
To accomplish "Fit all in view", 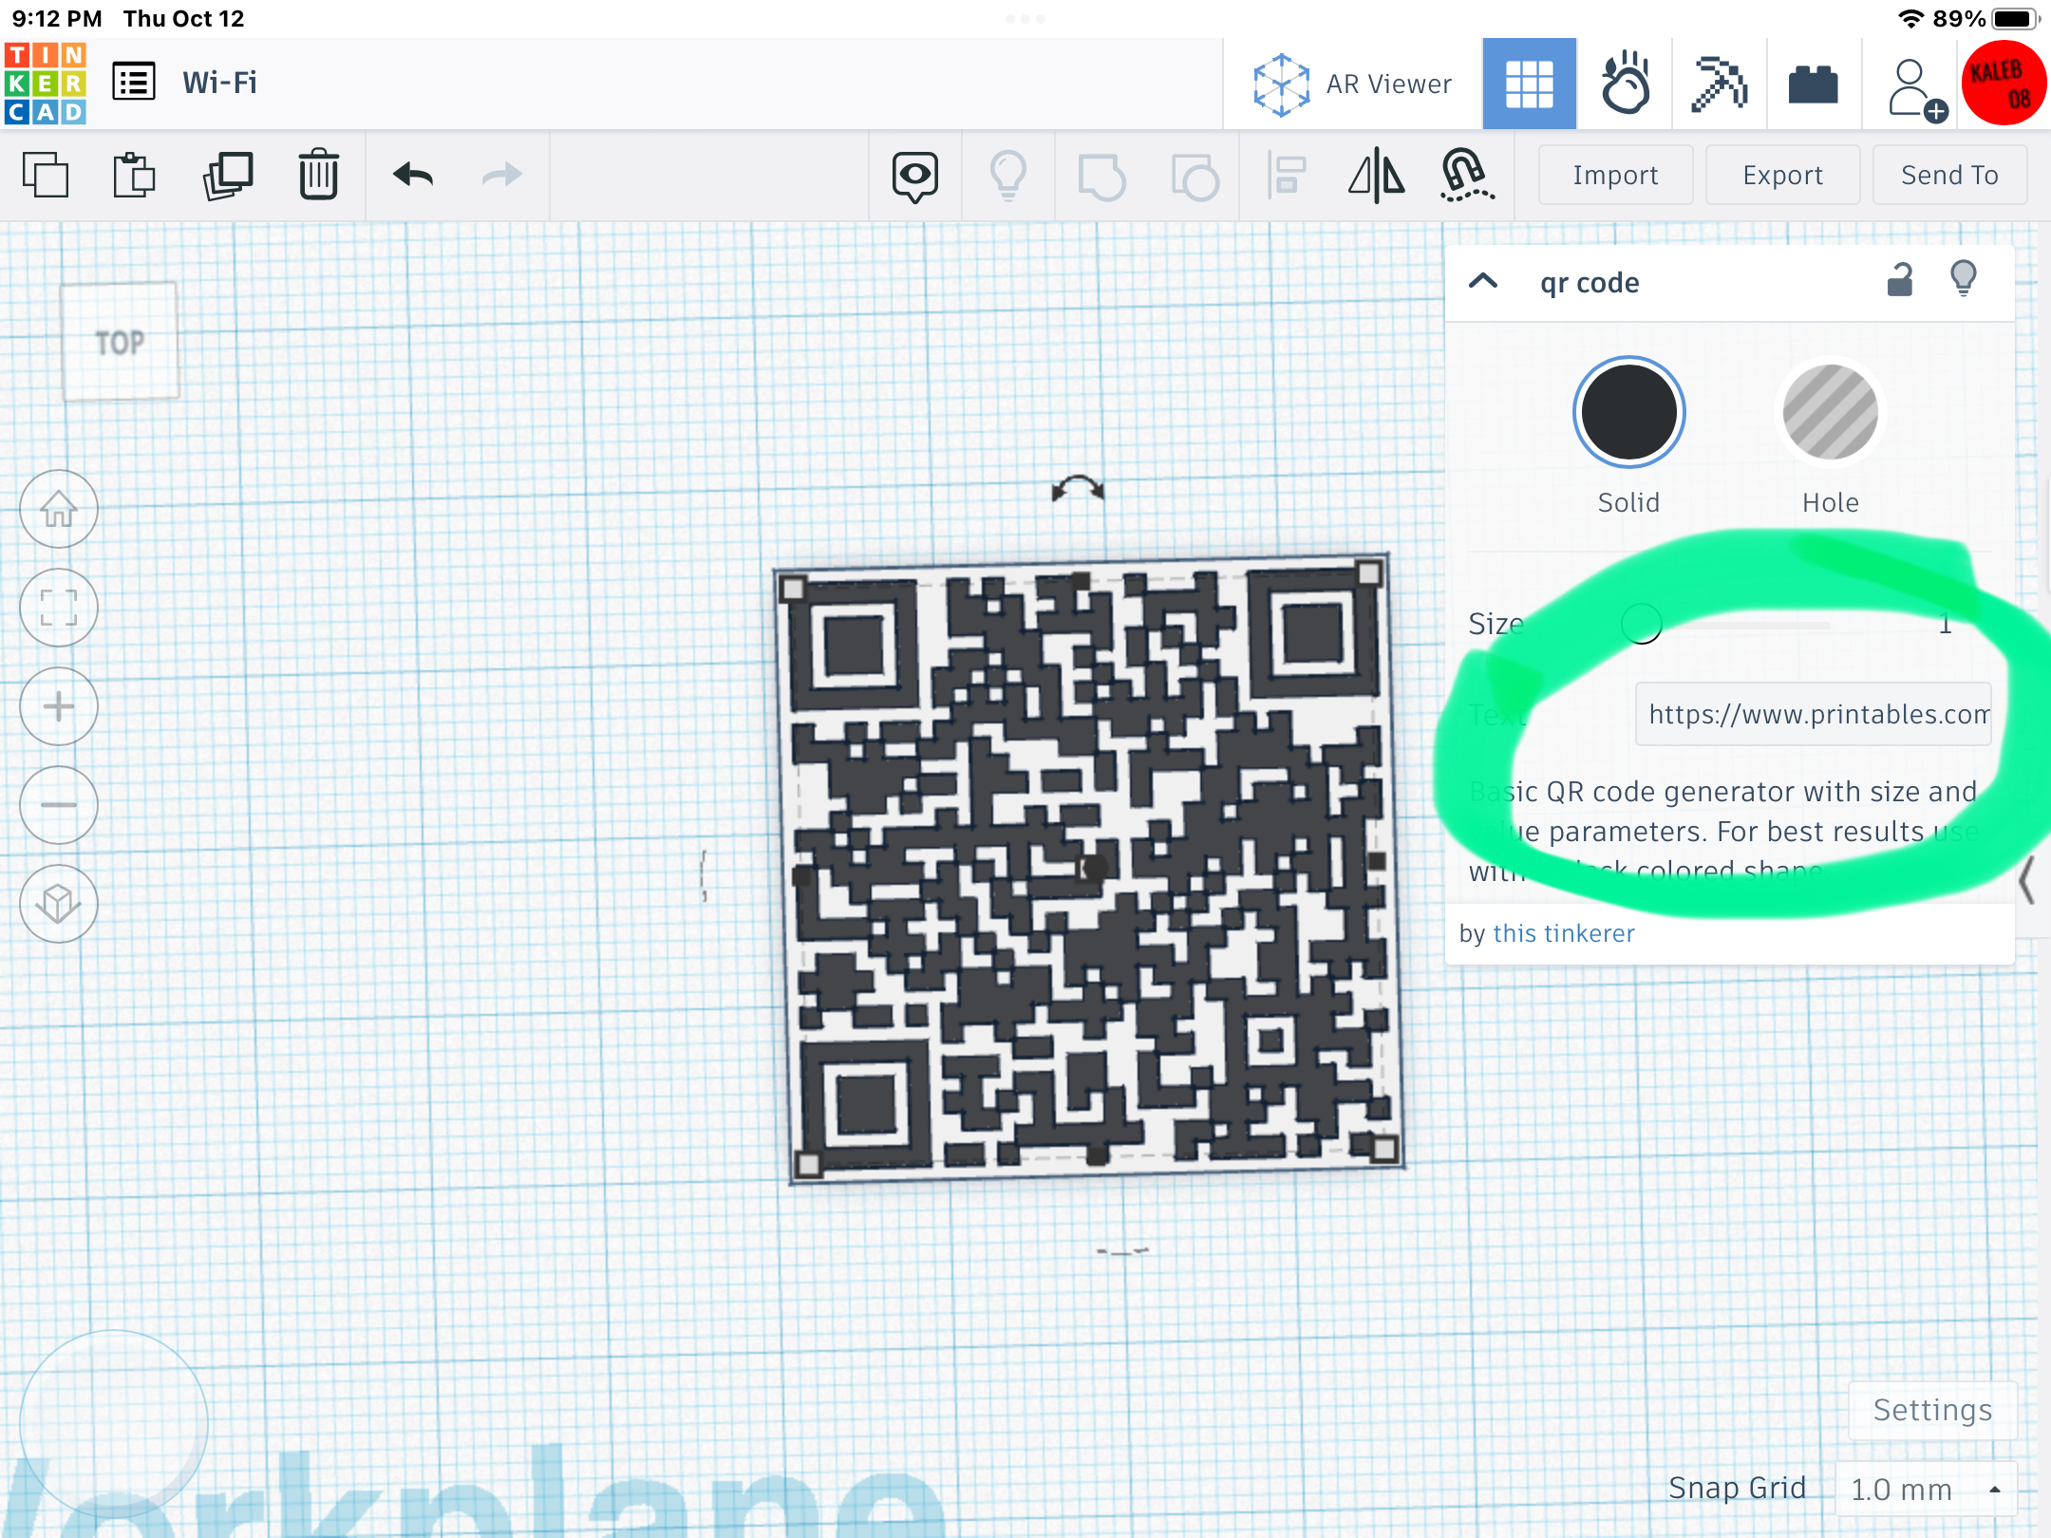I will click(59, 608).
